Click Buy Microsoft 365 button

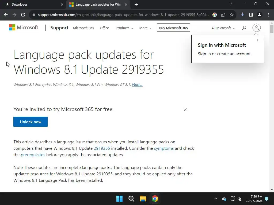click(x=173, y=28)
